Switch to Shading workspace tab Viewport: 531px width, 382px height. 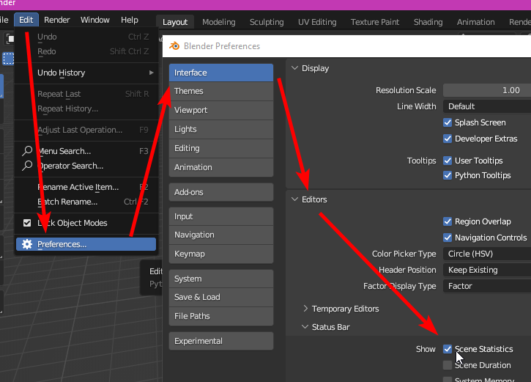[428, 22]
